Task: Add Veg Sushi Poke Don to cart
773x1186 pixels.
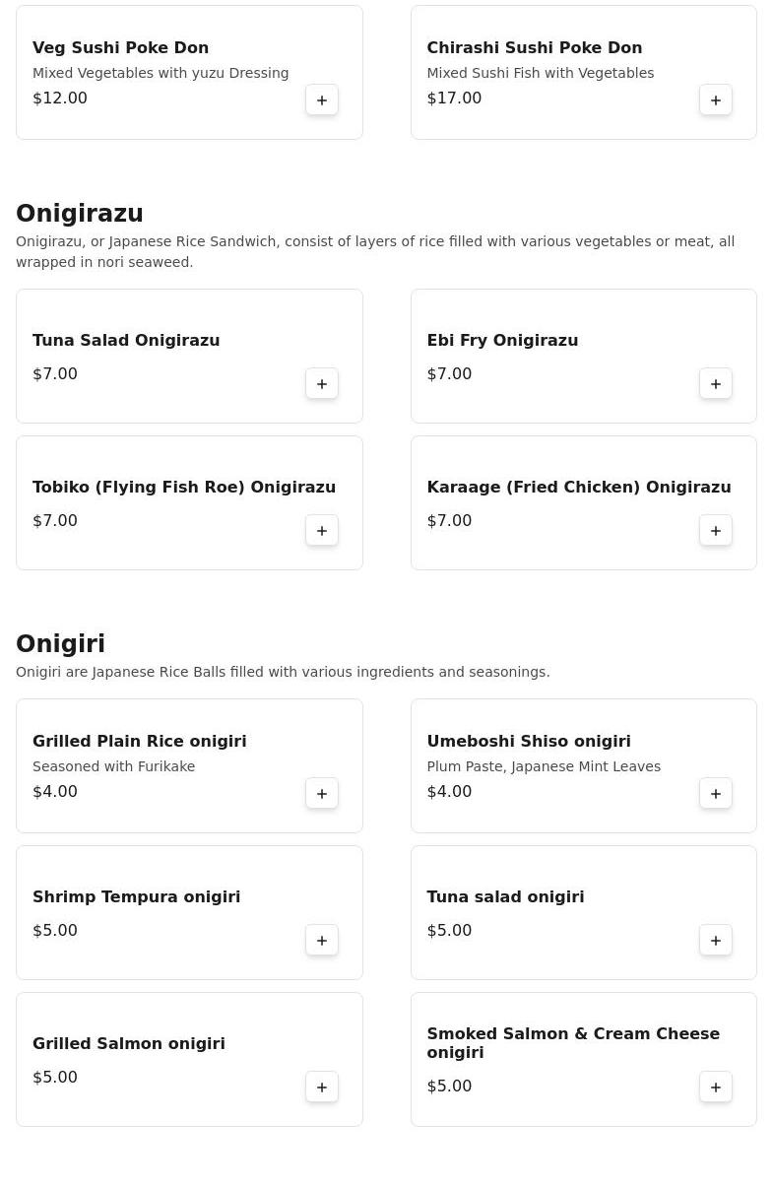Action: tap(322, 99)
